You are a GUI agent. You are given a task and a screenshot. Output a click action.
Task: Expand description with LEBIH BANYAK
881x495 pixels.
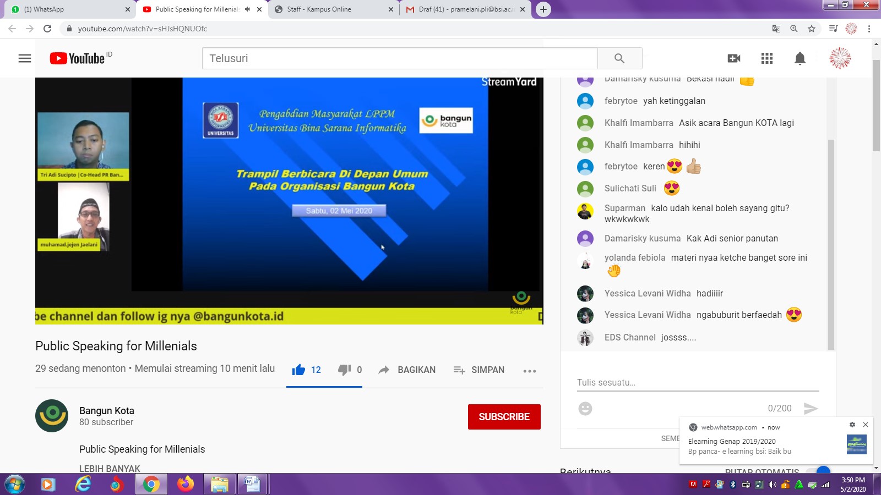tap(110, 469)
